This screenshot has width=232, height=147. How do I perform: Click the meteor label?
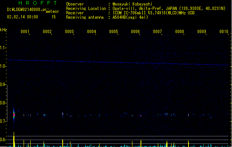[x=52, y=11]
